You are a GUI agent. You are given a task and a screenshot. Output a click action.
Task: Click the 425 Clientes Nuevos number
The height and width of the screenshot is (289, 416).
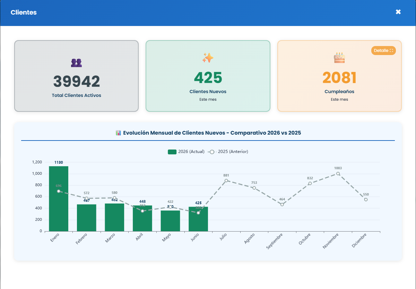point(208,78)
